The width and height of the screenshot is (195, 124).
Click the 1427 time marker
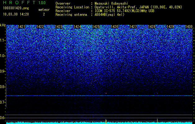click(133, 27)
